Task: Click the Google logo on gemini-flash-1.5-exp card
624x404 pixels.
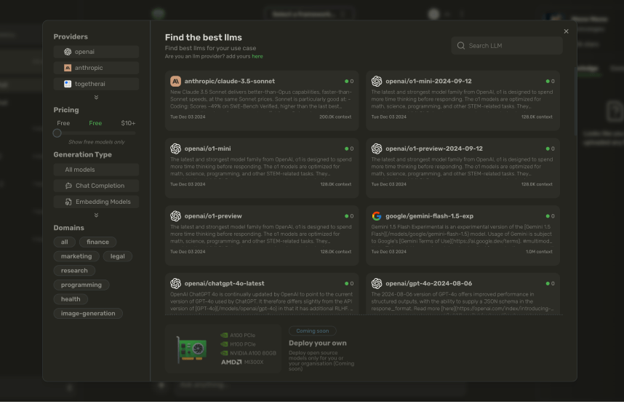Action: 377,216
